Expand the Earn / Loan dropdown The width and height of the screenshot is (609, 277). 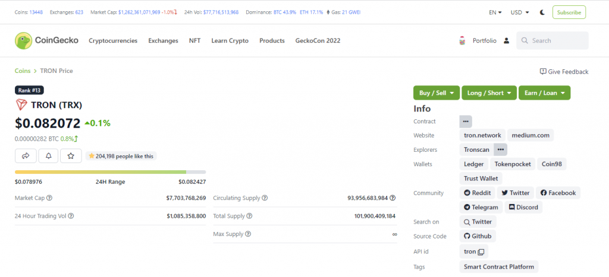[545, 93]
